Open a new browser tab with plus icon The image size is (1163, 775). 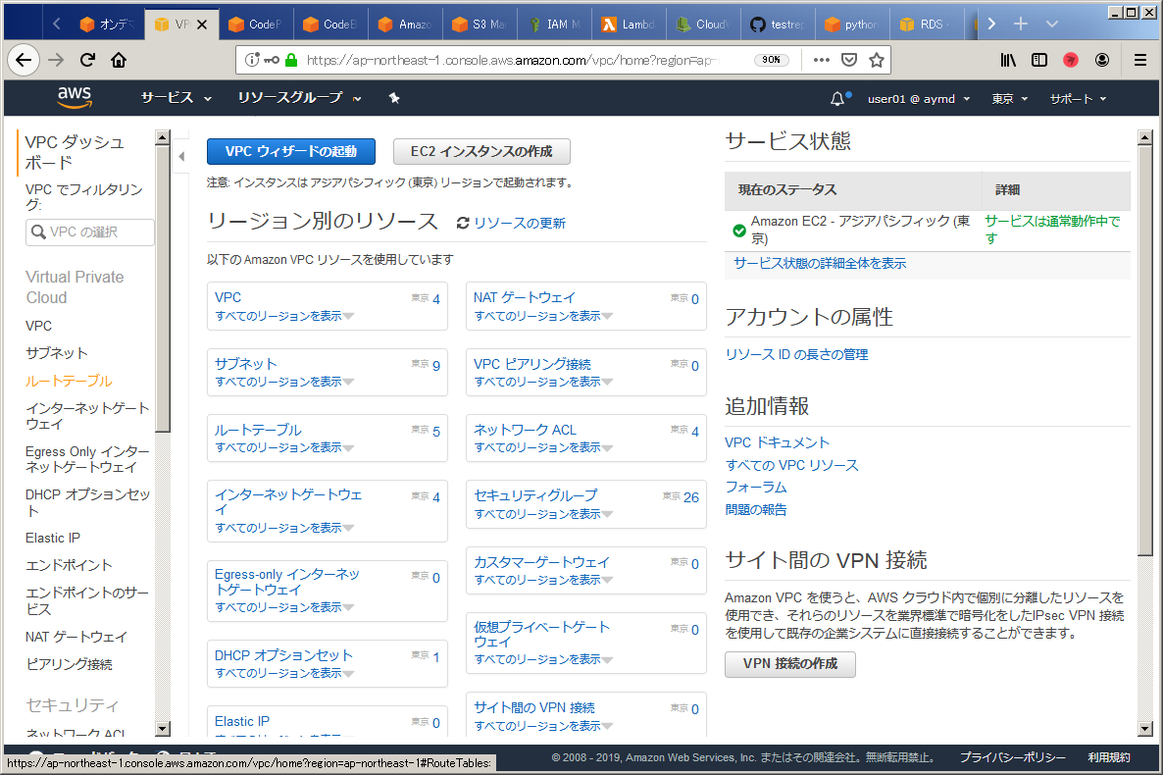(1021, 24)
